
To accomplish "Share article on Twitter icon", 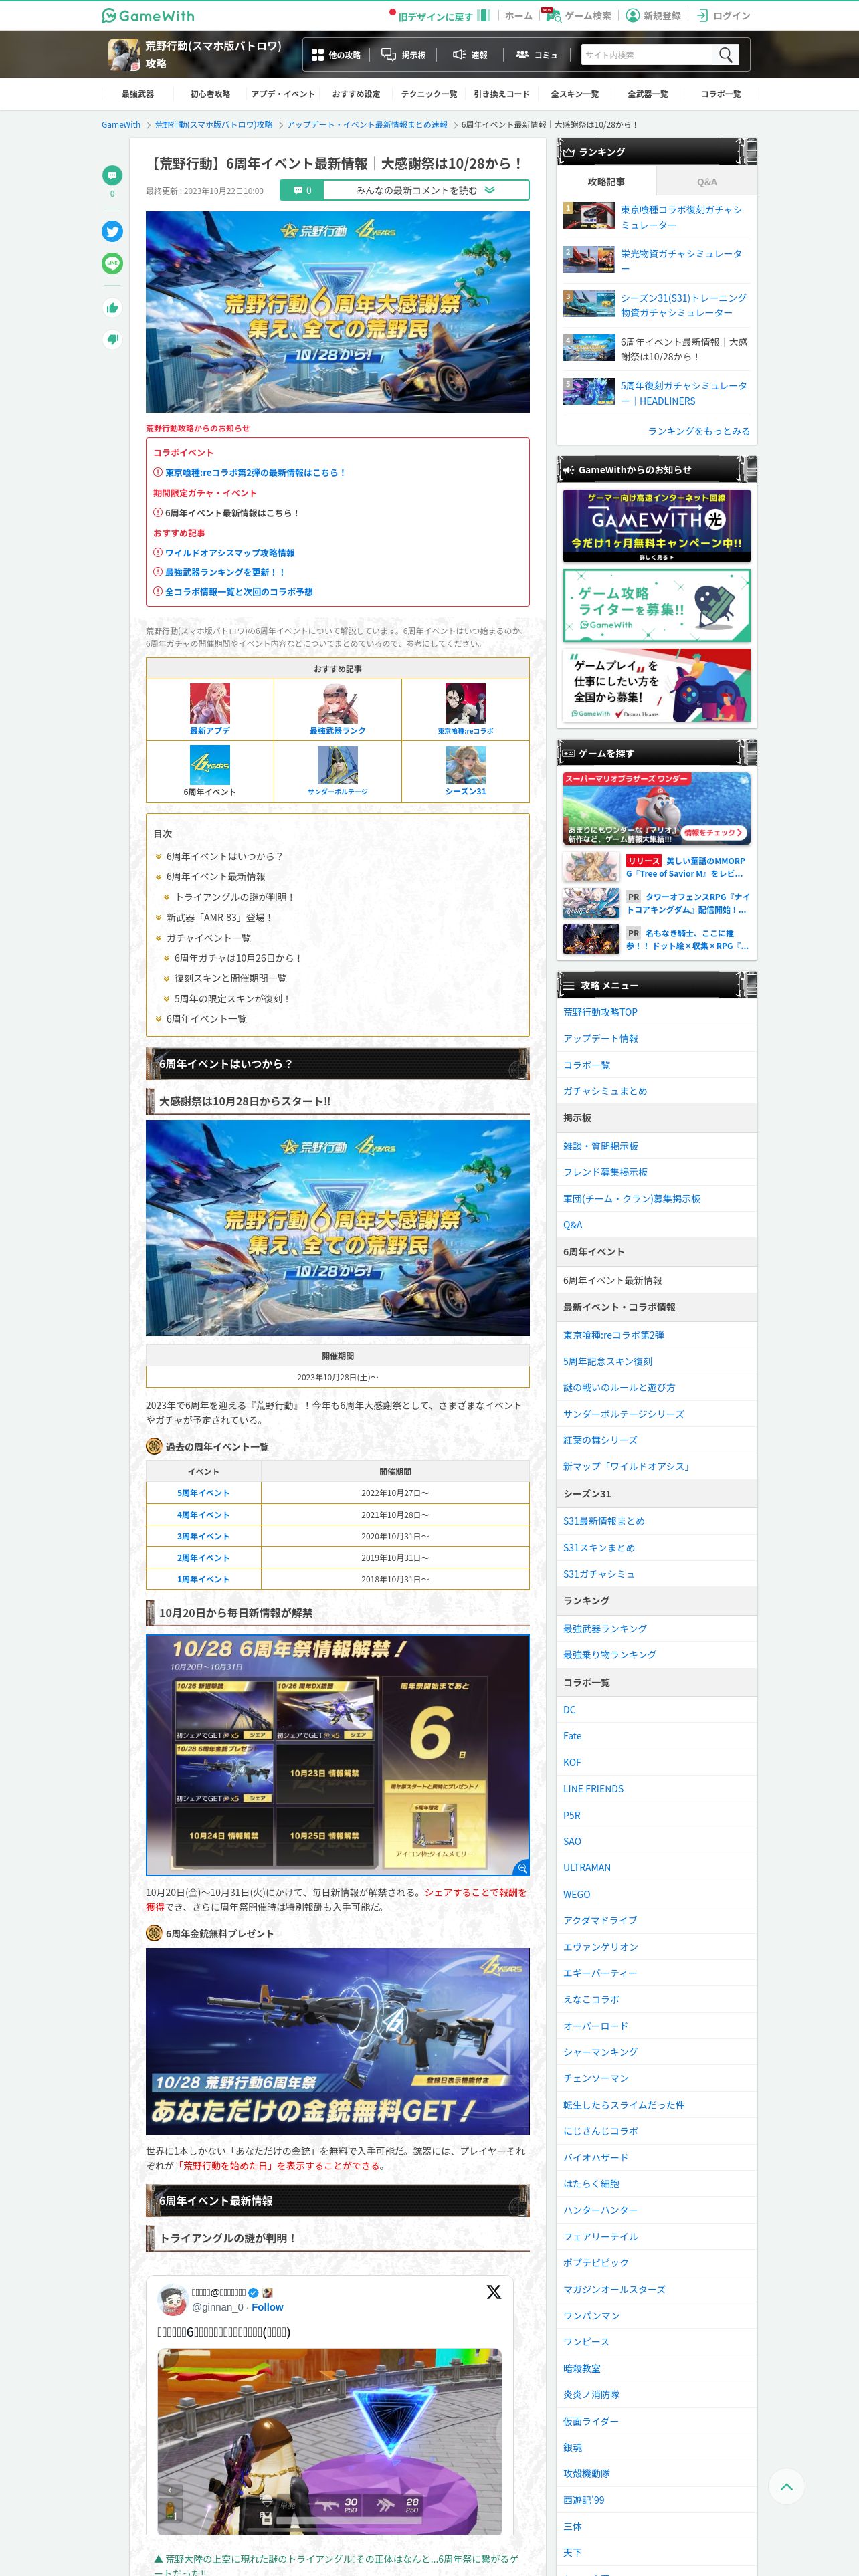I will (x=112, y=231).
